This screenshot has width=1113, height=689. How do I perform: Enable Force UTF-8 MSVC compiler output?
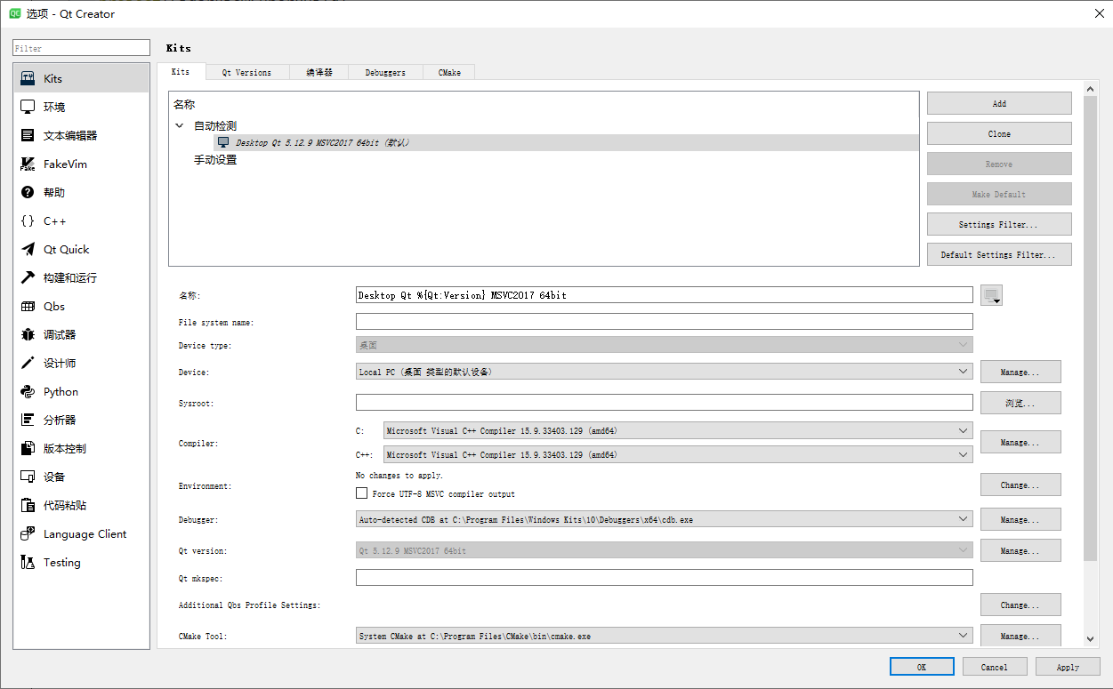(x=361, y=493)
